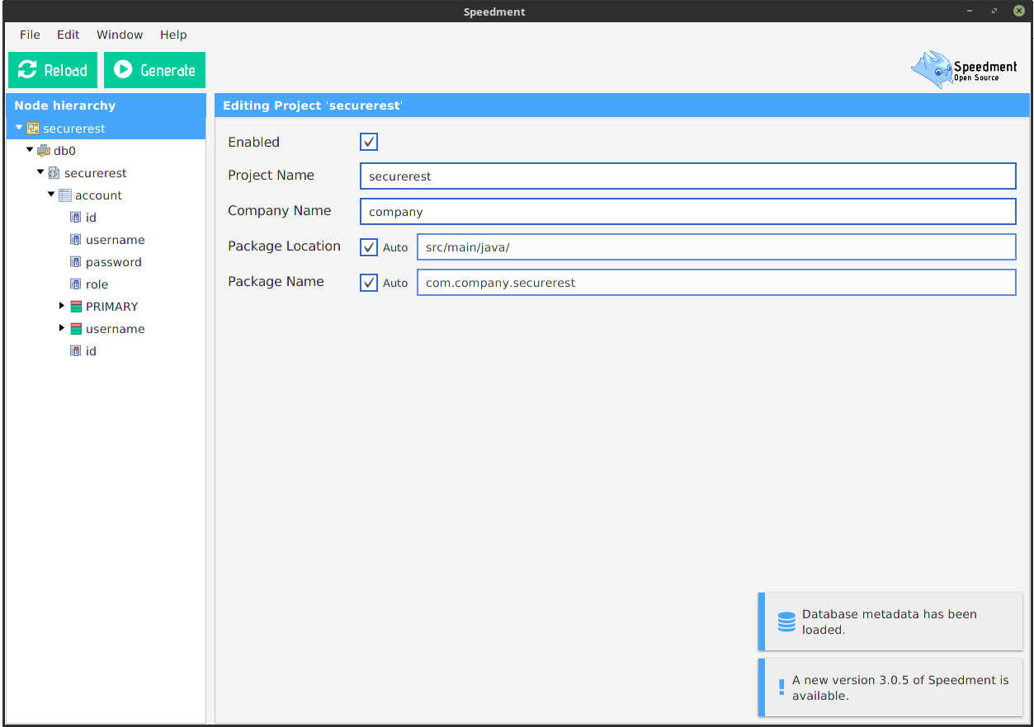
Task: Expand the PRIMARY index node
Action: 62,306
